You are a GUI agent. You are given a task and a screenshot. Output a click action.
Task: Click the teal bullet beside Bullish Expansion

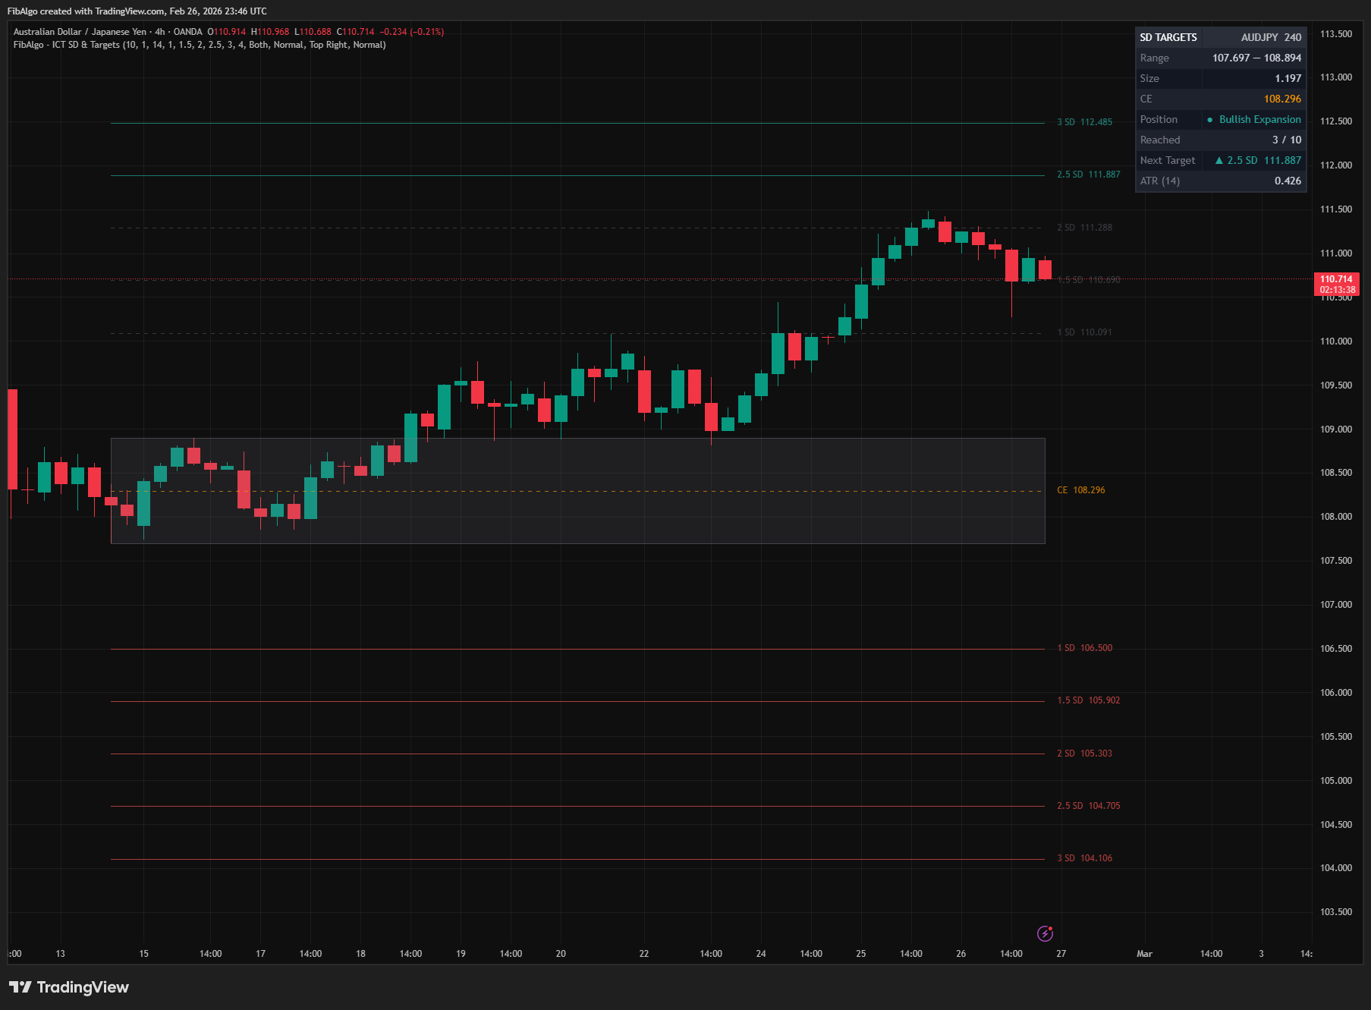1209,119
